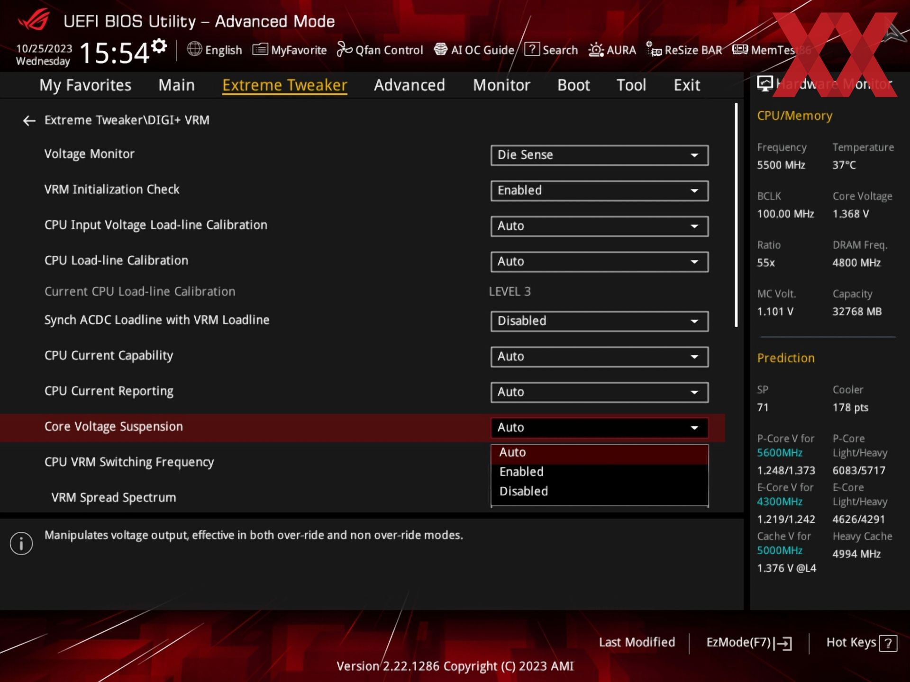Select VRM Spread Spectrum row
The image size is (910, 682).
(363, 498)
